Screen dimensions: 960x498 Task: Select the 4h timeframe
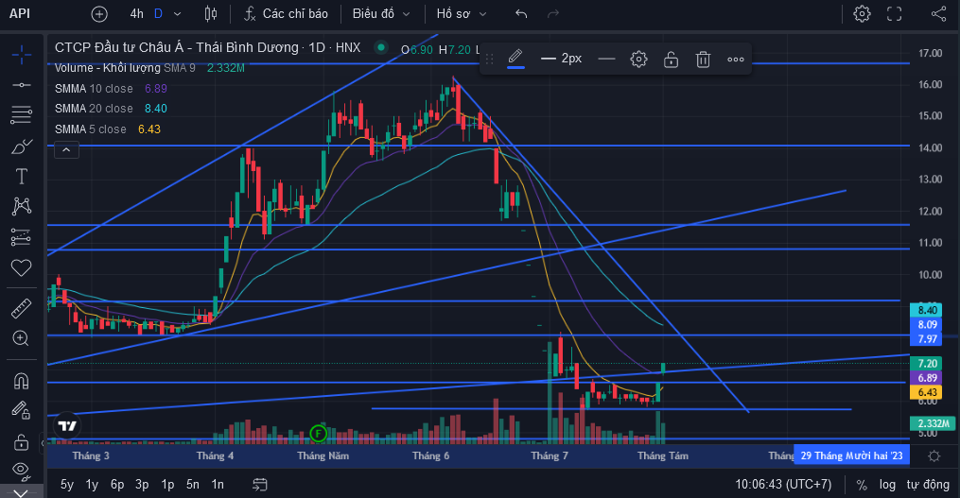pyautogui.click(x=136, y=13)
